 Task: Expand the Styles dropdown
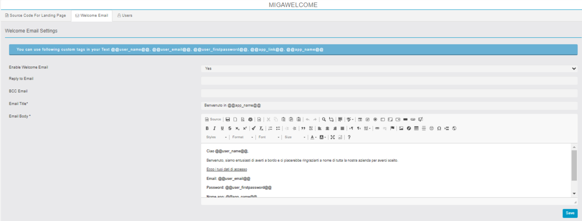coord(216,137)
